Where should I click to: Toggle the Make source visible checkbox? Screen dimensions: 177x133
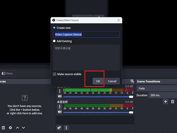(54, 74)
